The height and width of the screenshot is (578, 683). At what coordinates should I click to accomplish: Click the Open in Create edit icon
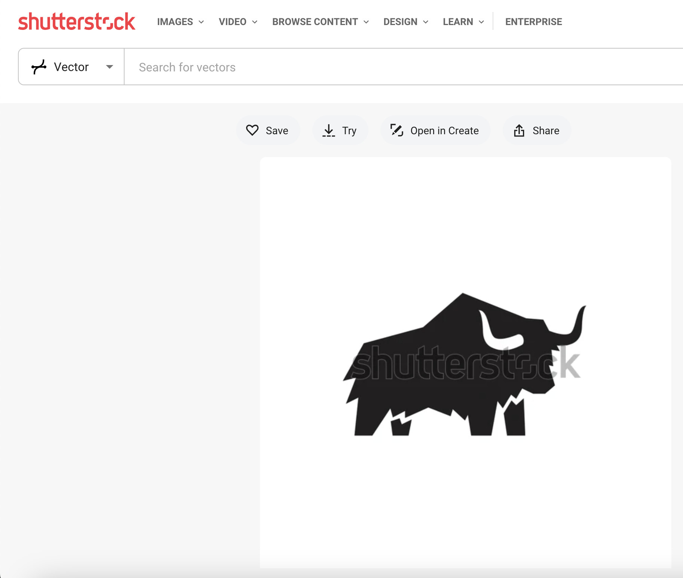[x=396, y=130]
